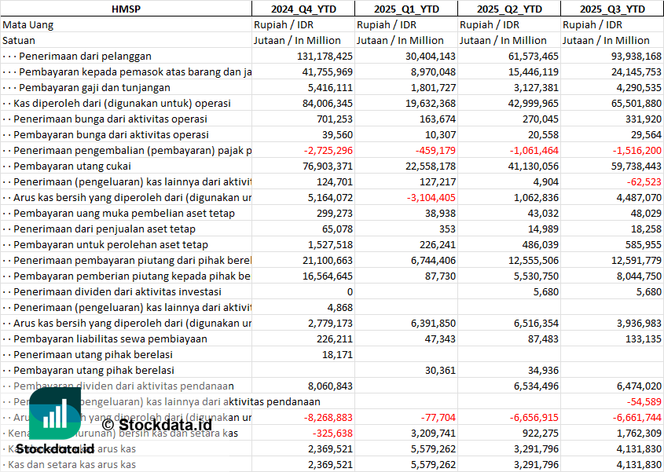Select red value -77,704
This screenshot has width=664, height=472.
(x=438, y=416)
